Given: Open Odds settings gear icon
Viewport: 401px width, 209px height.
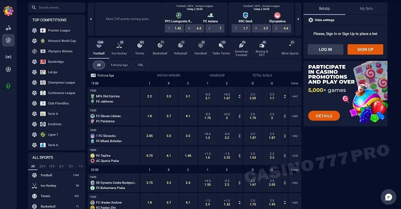Looking at the screenshot, I should pyautogui.click(x=311, y=20).
